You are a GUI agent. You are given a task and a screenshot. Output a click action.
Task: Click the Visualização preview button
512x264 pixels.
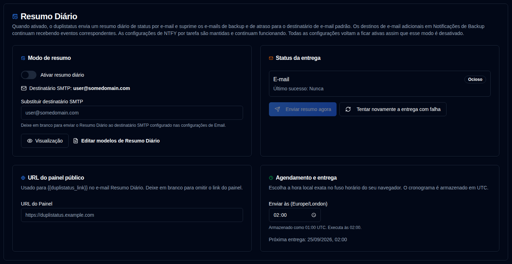tap(45, 141)
